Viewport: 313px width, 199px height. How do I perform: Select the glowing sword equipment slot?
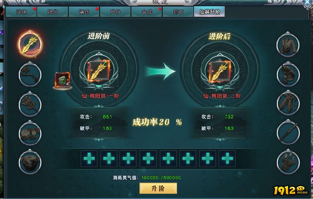tap(30, 44)
